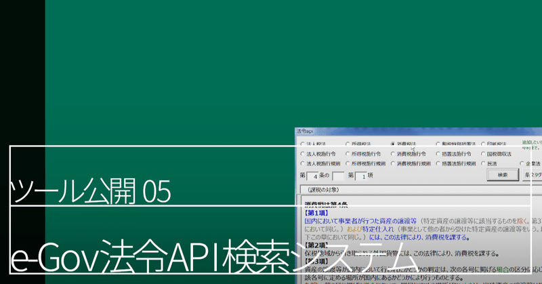This screenshot has width=542, height=284.
Task: Click the blue text には、この法律により、消費税を課する。
Action: coord(419,237)
